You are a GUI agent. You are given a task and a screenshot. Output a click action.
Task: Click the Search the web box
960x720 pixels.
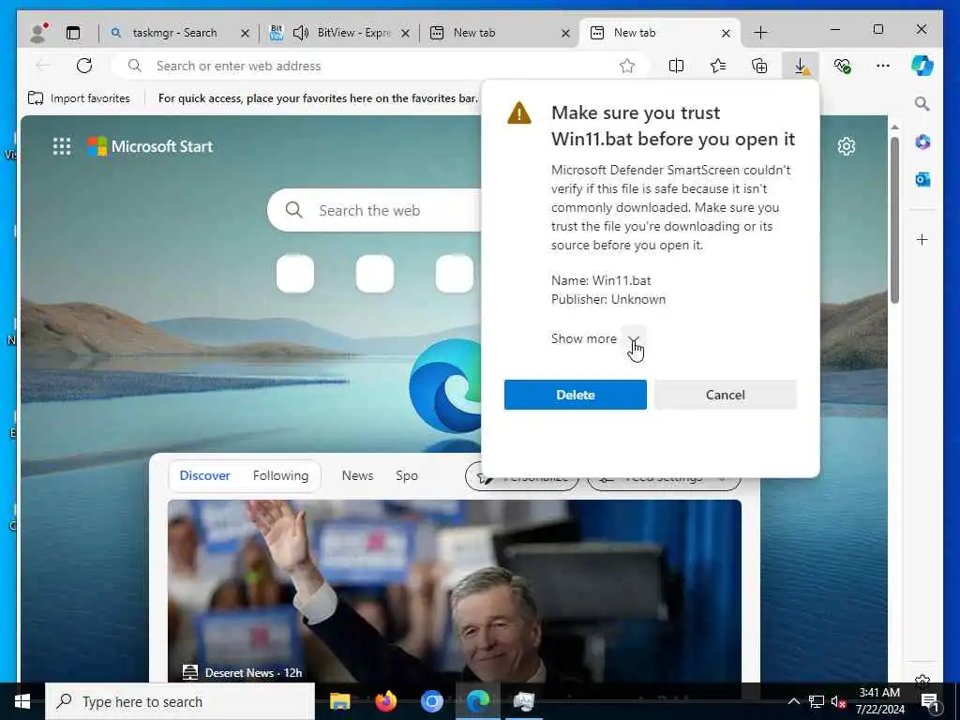pyautogui.click(x=375, y=210)
